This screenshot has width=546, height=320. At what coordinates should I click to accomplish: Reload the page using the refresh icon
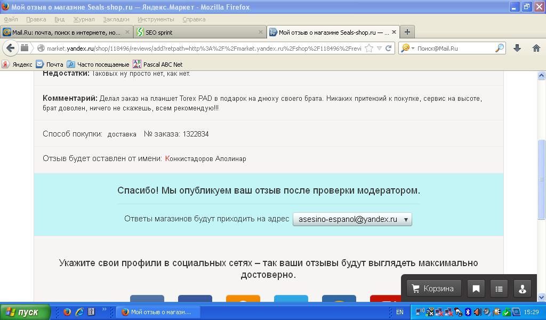point(389,48)
